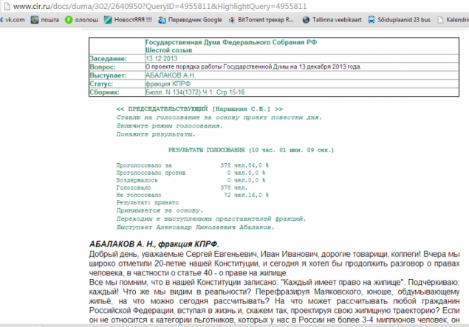
Task: Open the Sõiduplaanid 23 bus bookmark
Action: 399,20
